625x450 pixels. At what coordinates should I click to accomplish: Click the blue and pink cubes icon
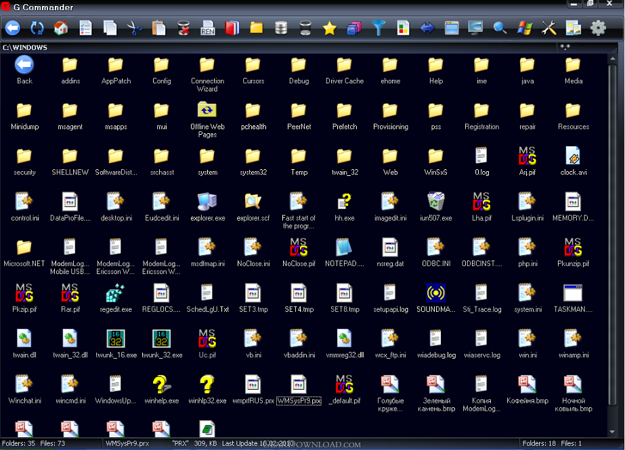[354, 28]
